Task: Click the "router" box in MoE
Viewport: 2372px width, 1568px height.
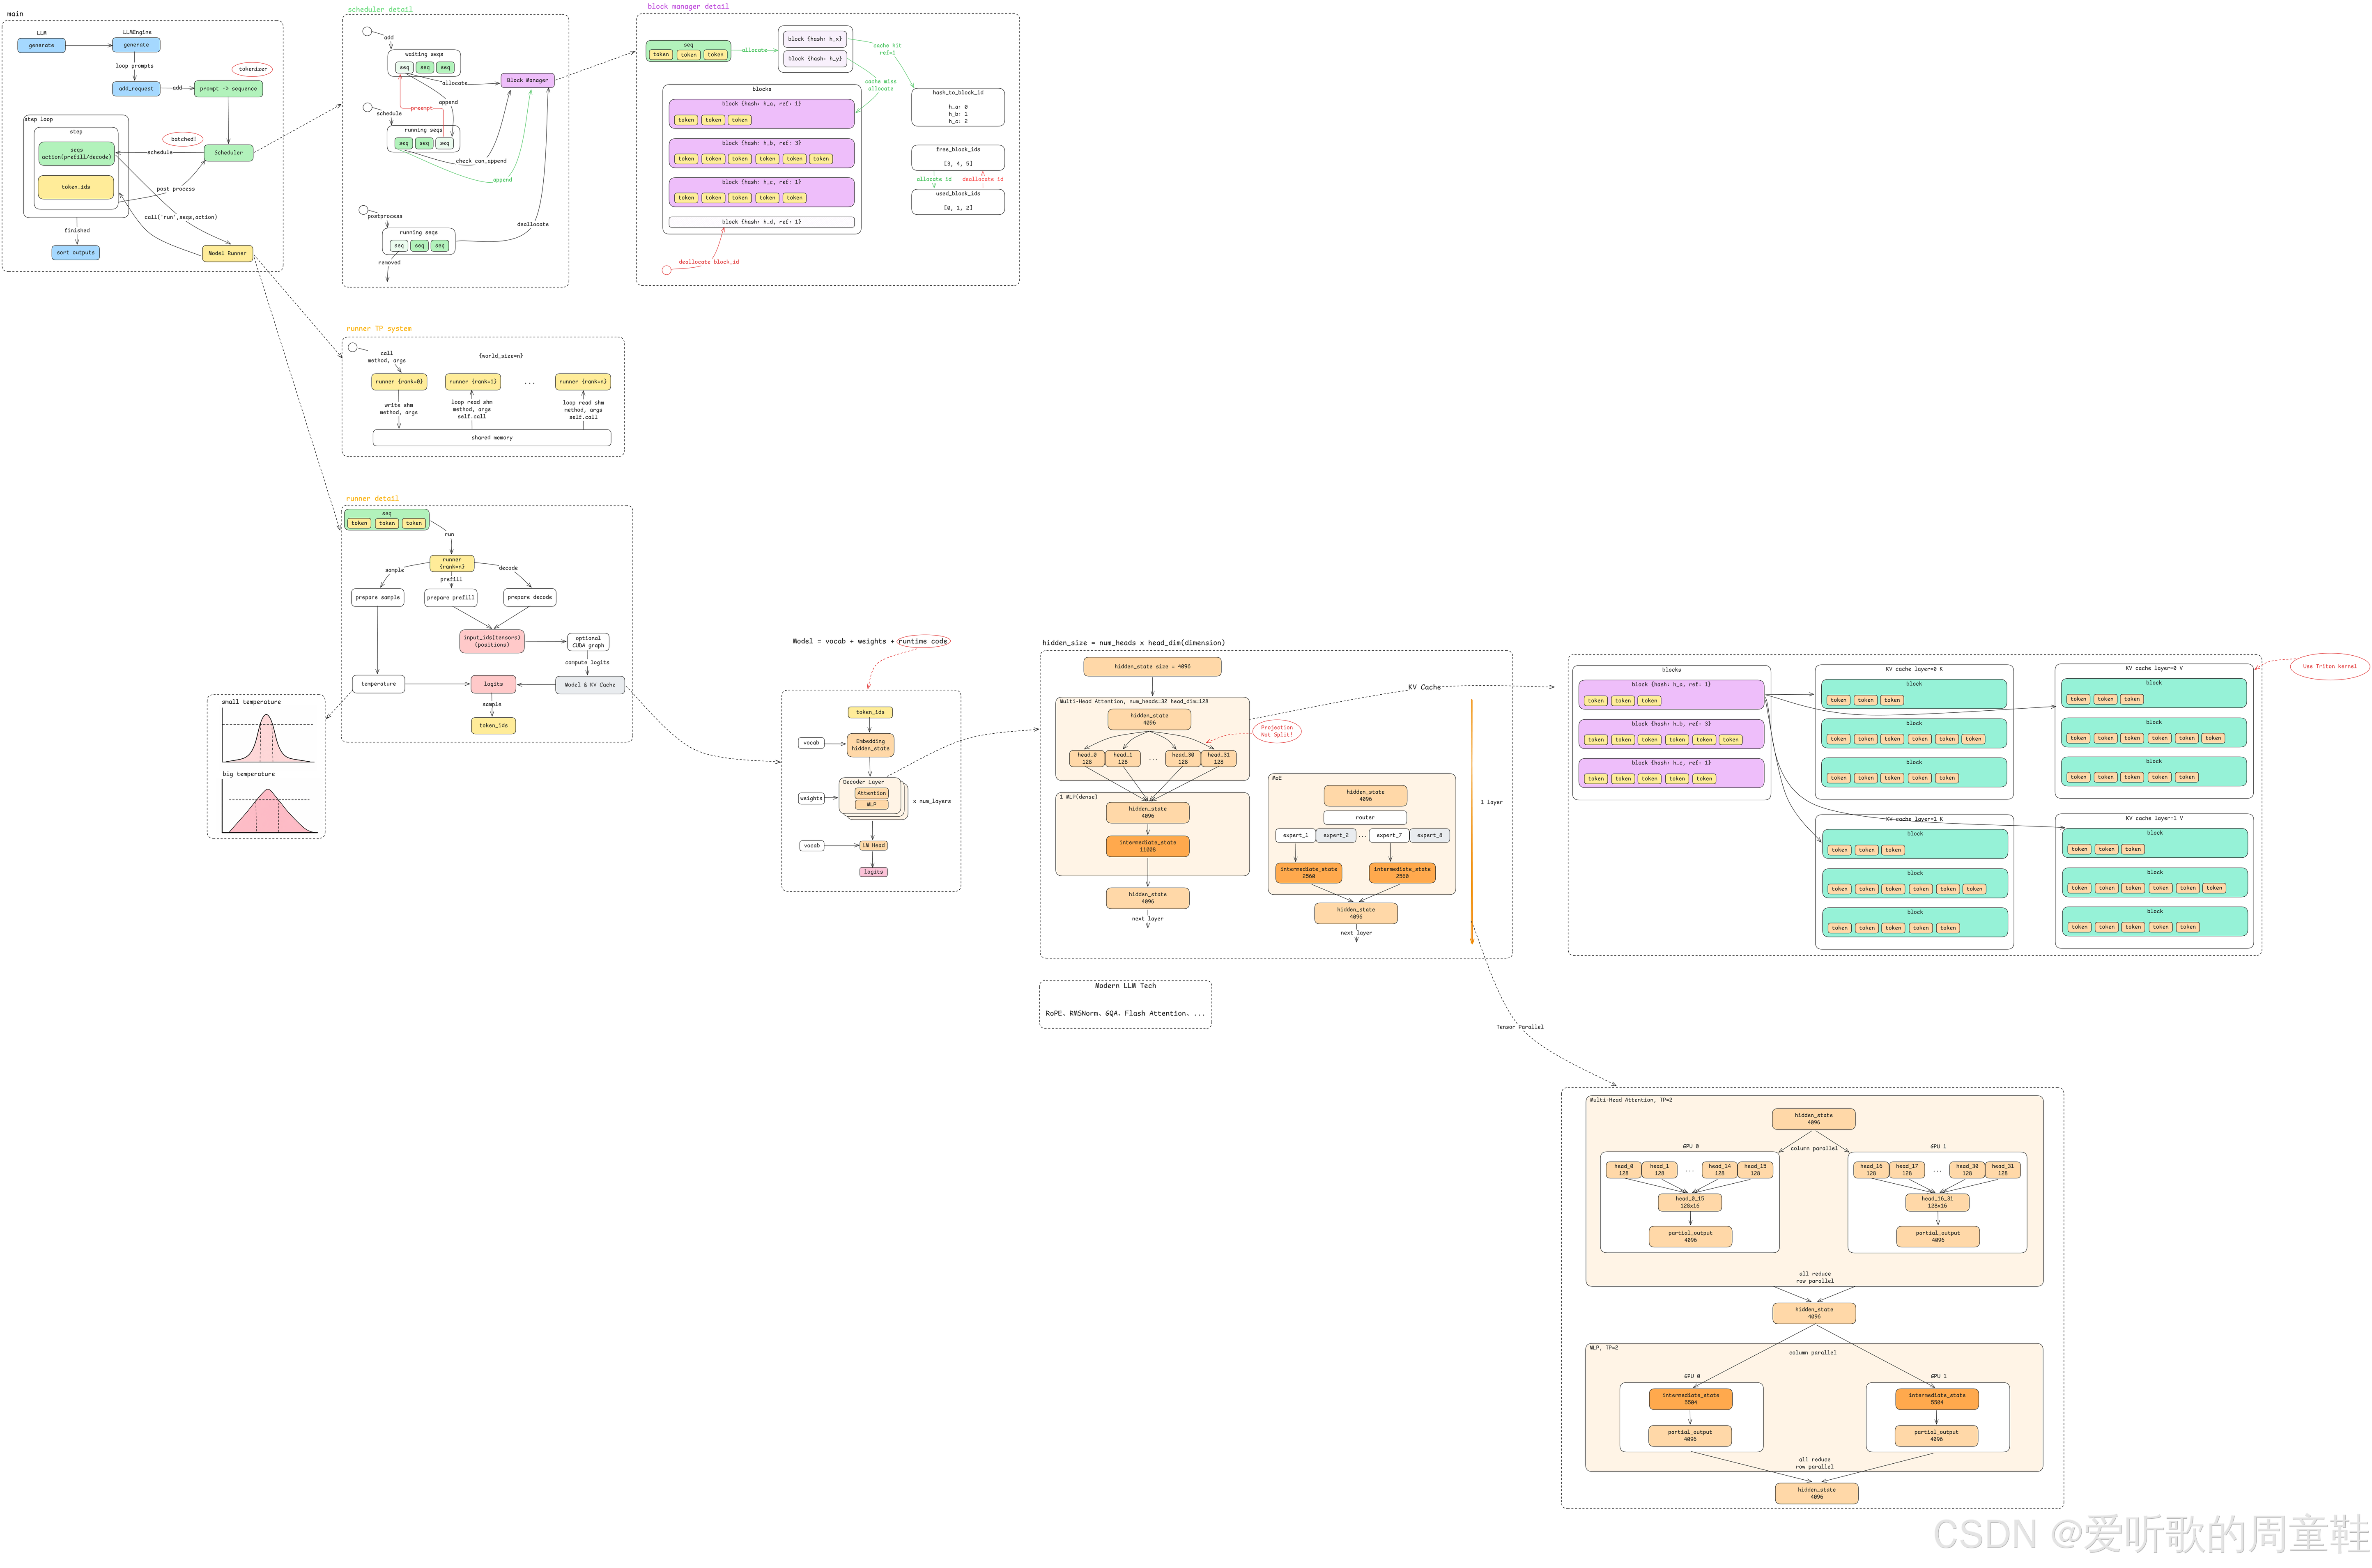Action: (1365, 818)
